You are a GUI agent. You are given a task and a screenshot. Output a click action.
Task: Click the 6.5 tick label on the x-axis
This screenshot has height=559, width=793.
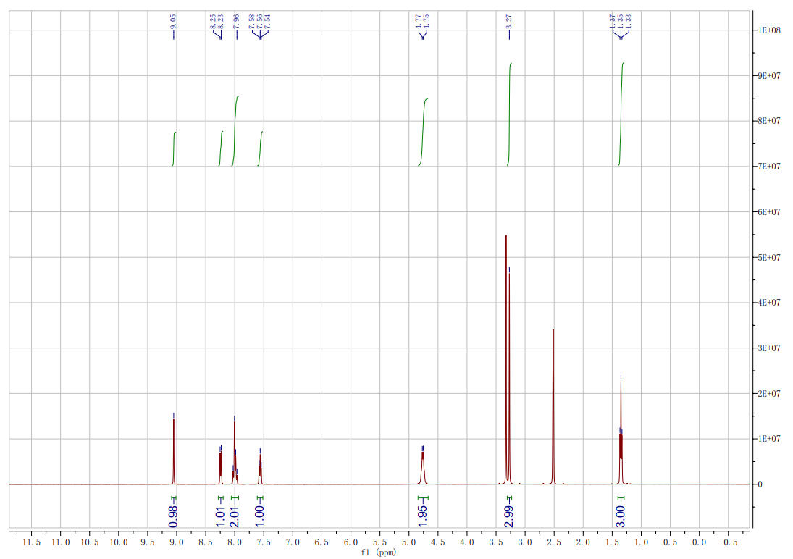pyautogui.click(x=322, y=542)
